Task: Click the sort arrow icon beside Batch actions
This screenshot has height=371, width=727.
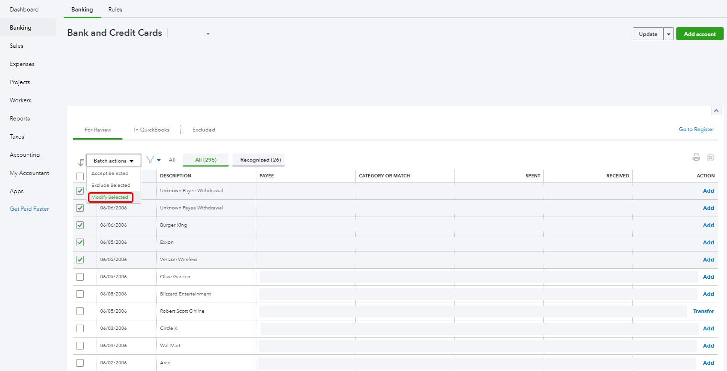Action: click(x=80, y=162)
